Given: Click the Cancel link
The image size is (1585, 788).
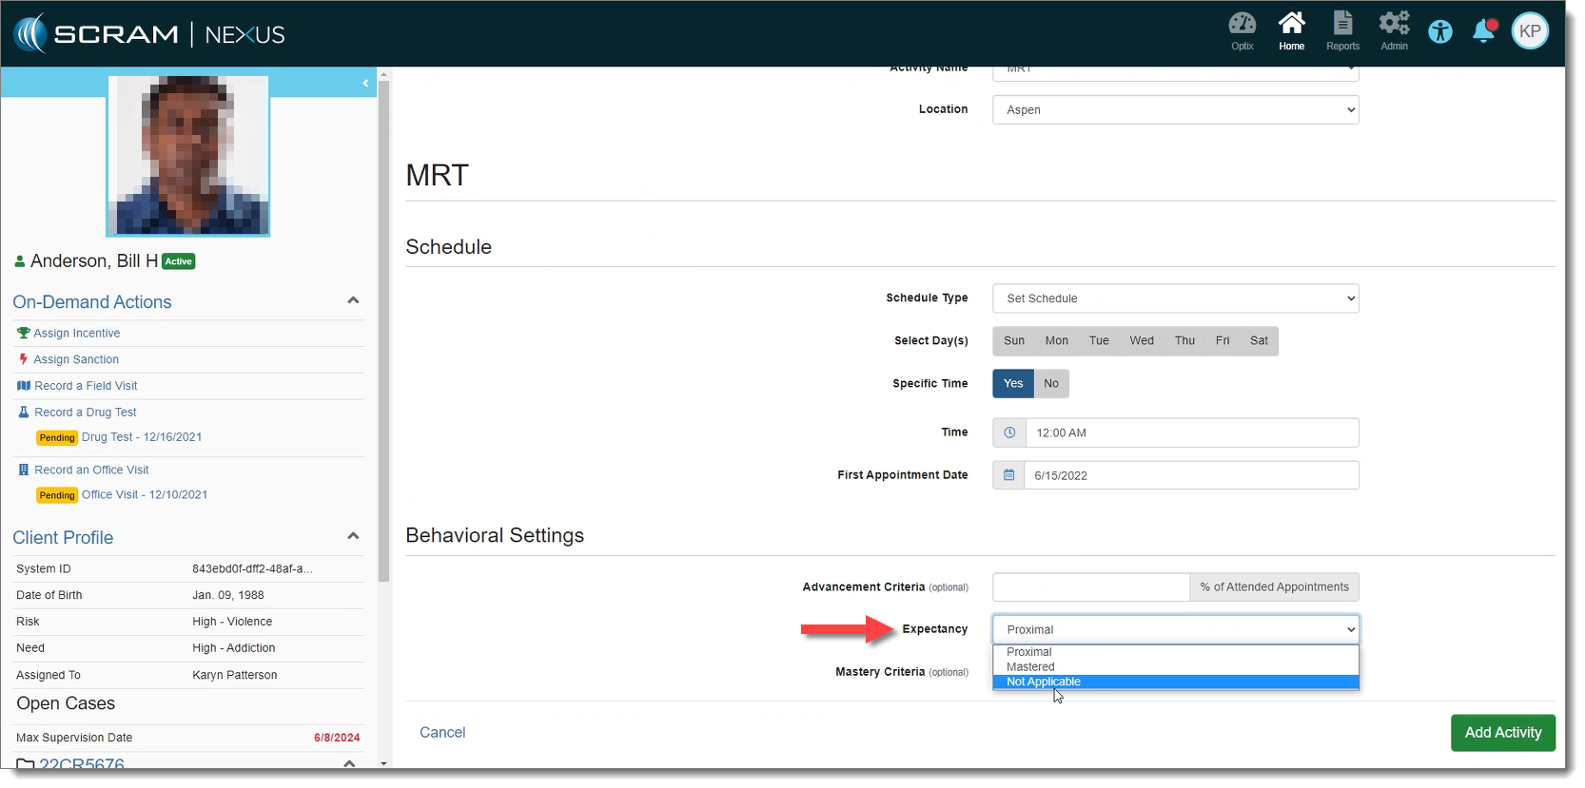Looking at the screenshot, I should 442,733.
